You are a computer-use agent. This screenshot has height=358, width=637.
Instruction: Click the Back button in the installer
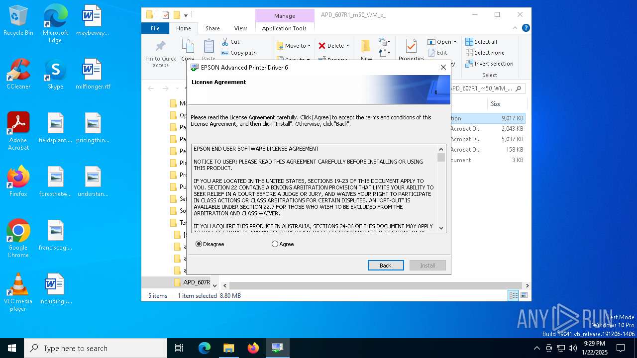386,266
